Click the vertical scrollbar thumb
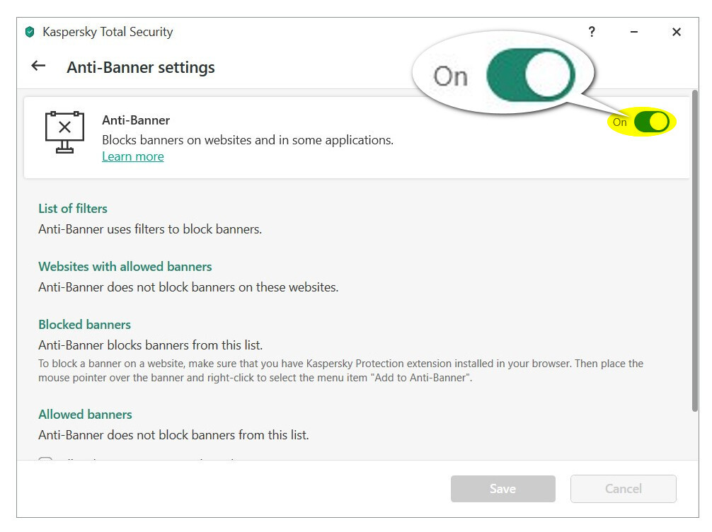The image size is (712, 532). (x=694, y=250)
